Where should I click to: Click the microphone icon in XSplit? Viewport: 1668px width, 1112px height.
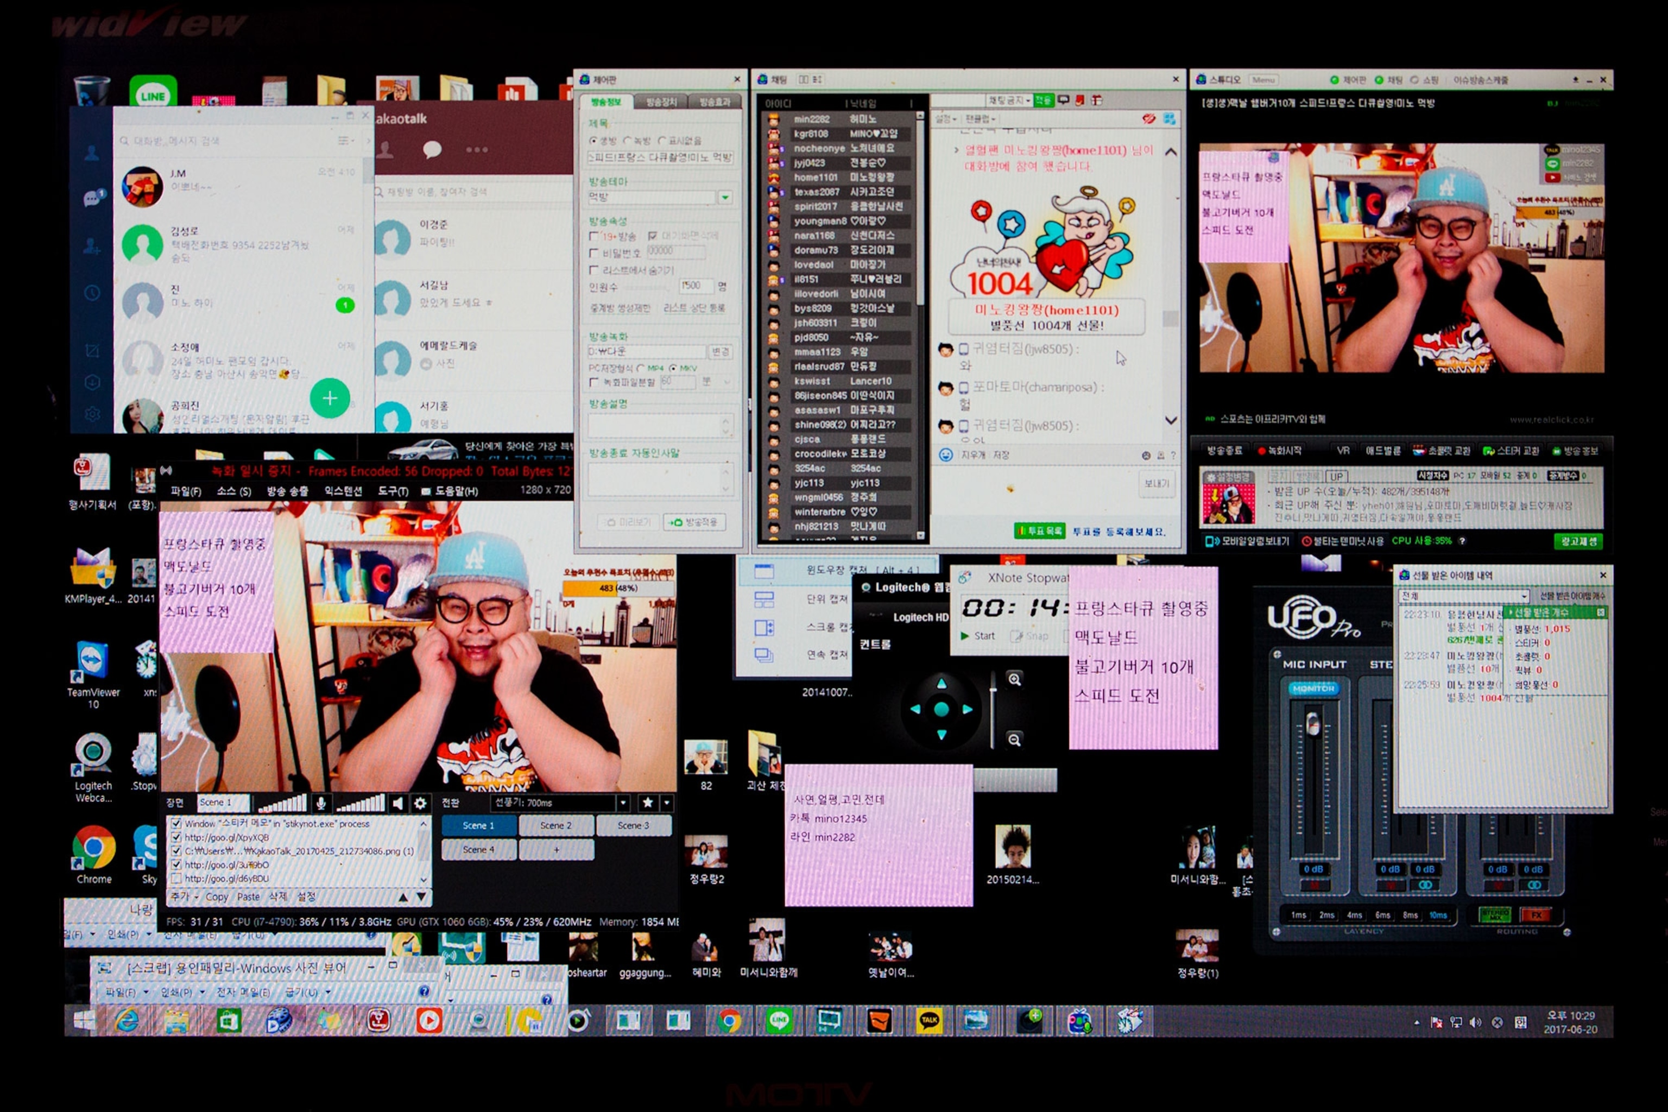pyautogui.click(x=321, y=803)
